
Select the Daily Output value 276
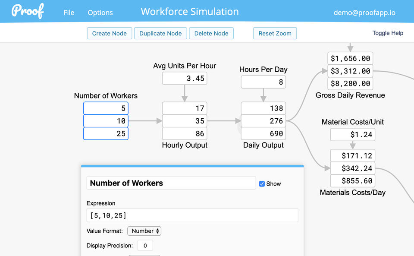pos(263,121)
